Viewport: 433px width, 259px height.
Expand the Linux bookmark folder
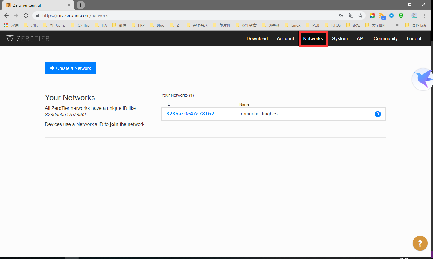293,25
